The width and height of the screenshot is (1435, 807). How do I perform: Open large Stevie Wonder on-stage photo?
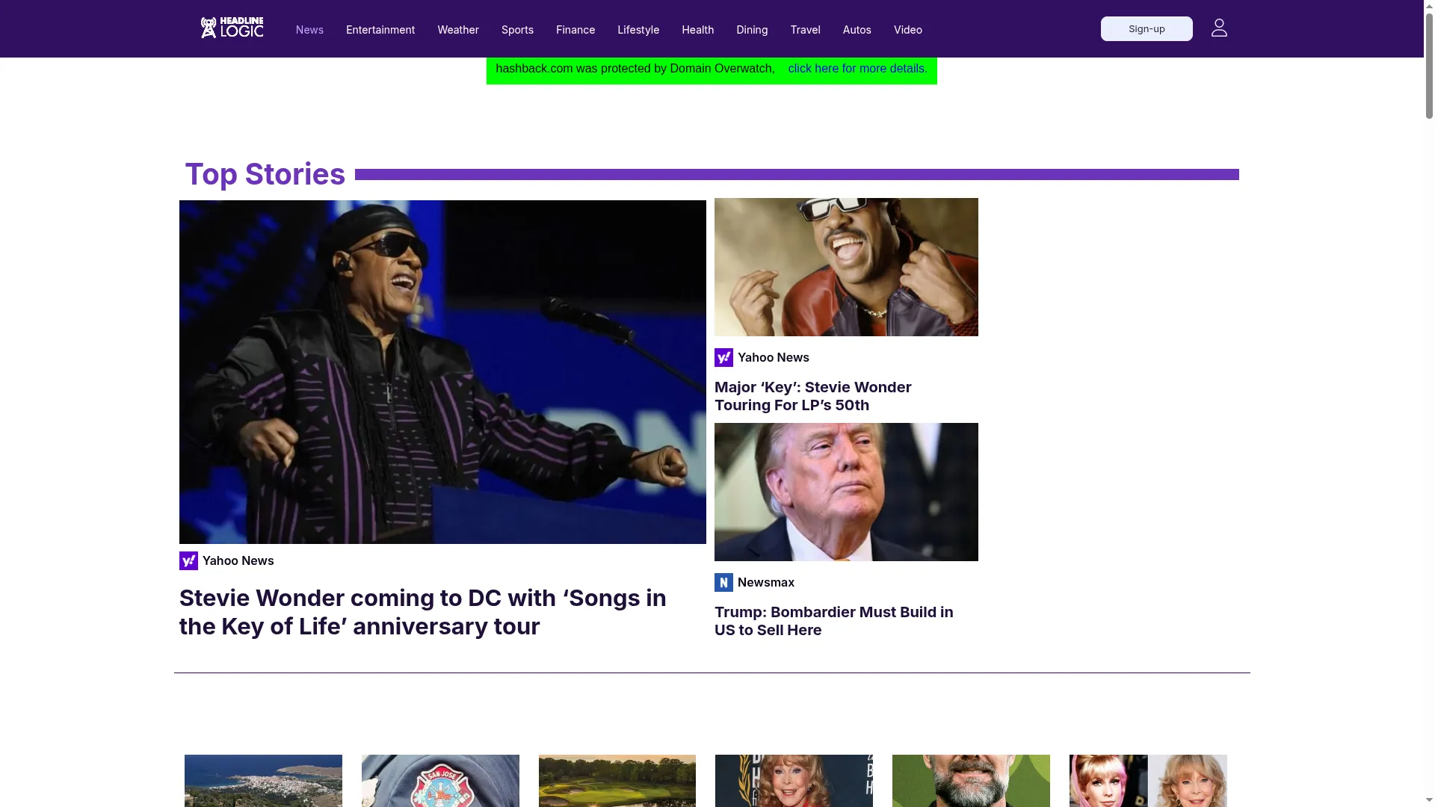coord(442,372)
